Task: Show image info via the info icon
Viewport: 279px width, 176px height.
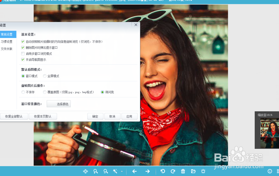Action: pos(270,171)
